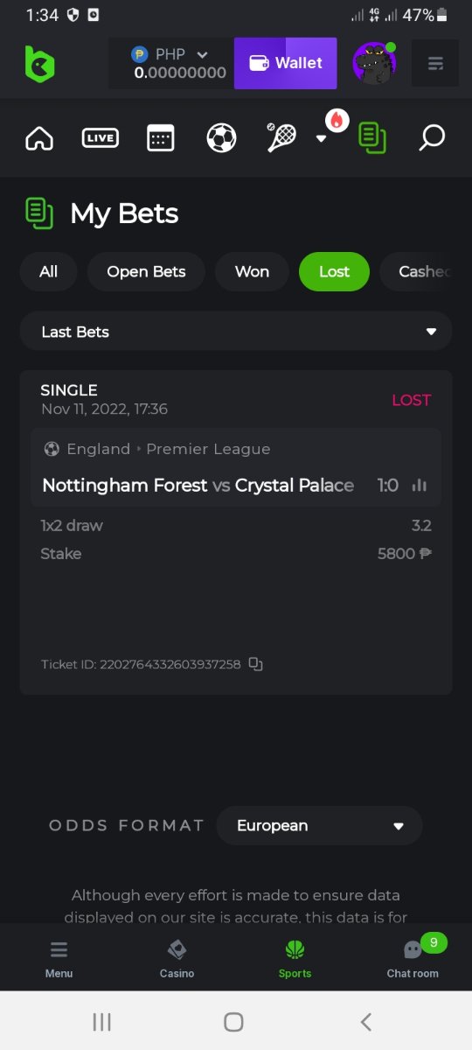Select the Open Bets filter

click(x=146, y=271)
